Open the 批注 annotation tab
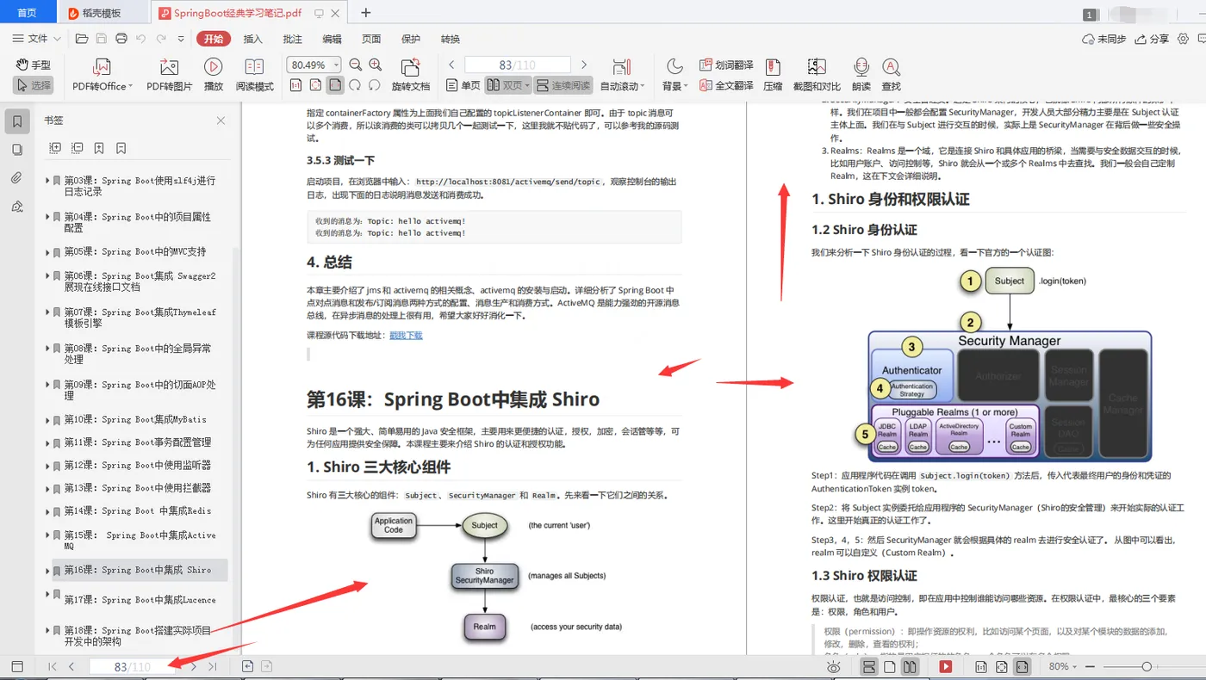 tap(292, 39)
